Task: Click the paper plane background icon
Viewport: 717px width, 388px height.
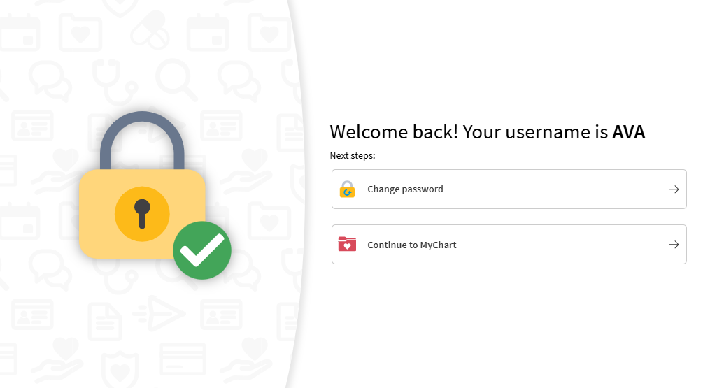Action: [x=159, y=312]
